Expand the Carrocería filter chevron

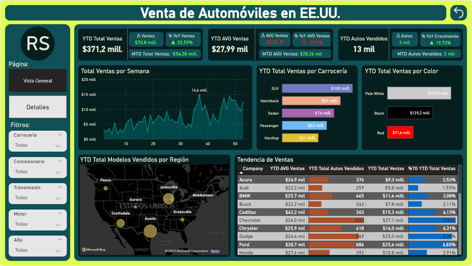60,135
